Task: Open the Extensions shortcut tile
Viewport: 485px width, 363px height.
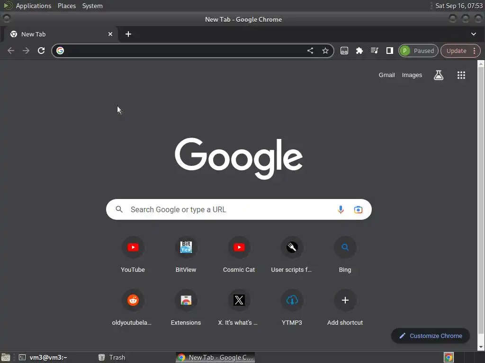Action: (186, 308)
